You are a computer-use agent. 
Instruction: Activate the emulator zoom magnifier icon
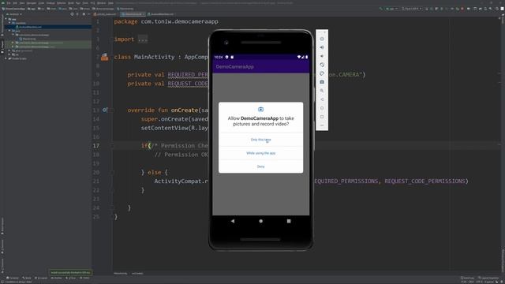click(x=322, y=91)
